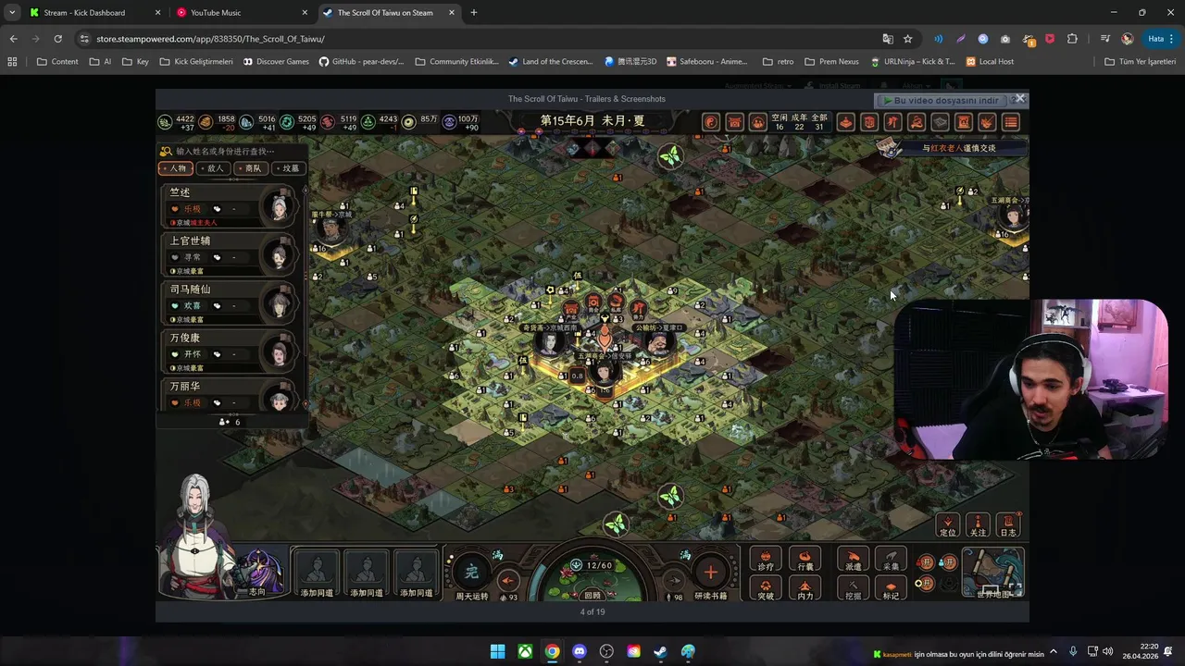Click the 关注 follow button
The width and height of the screenshot is (1185, 666).
tap(978, 525)
